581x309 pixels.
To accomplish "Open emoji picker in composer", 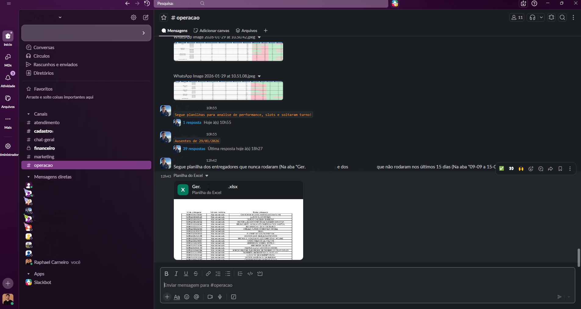I will pos(187,297).
